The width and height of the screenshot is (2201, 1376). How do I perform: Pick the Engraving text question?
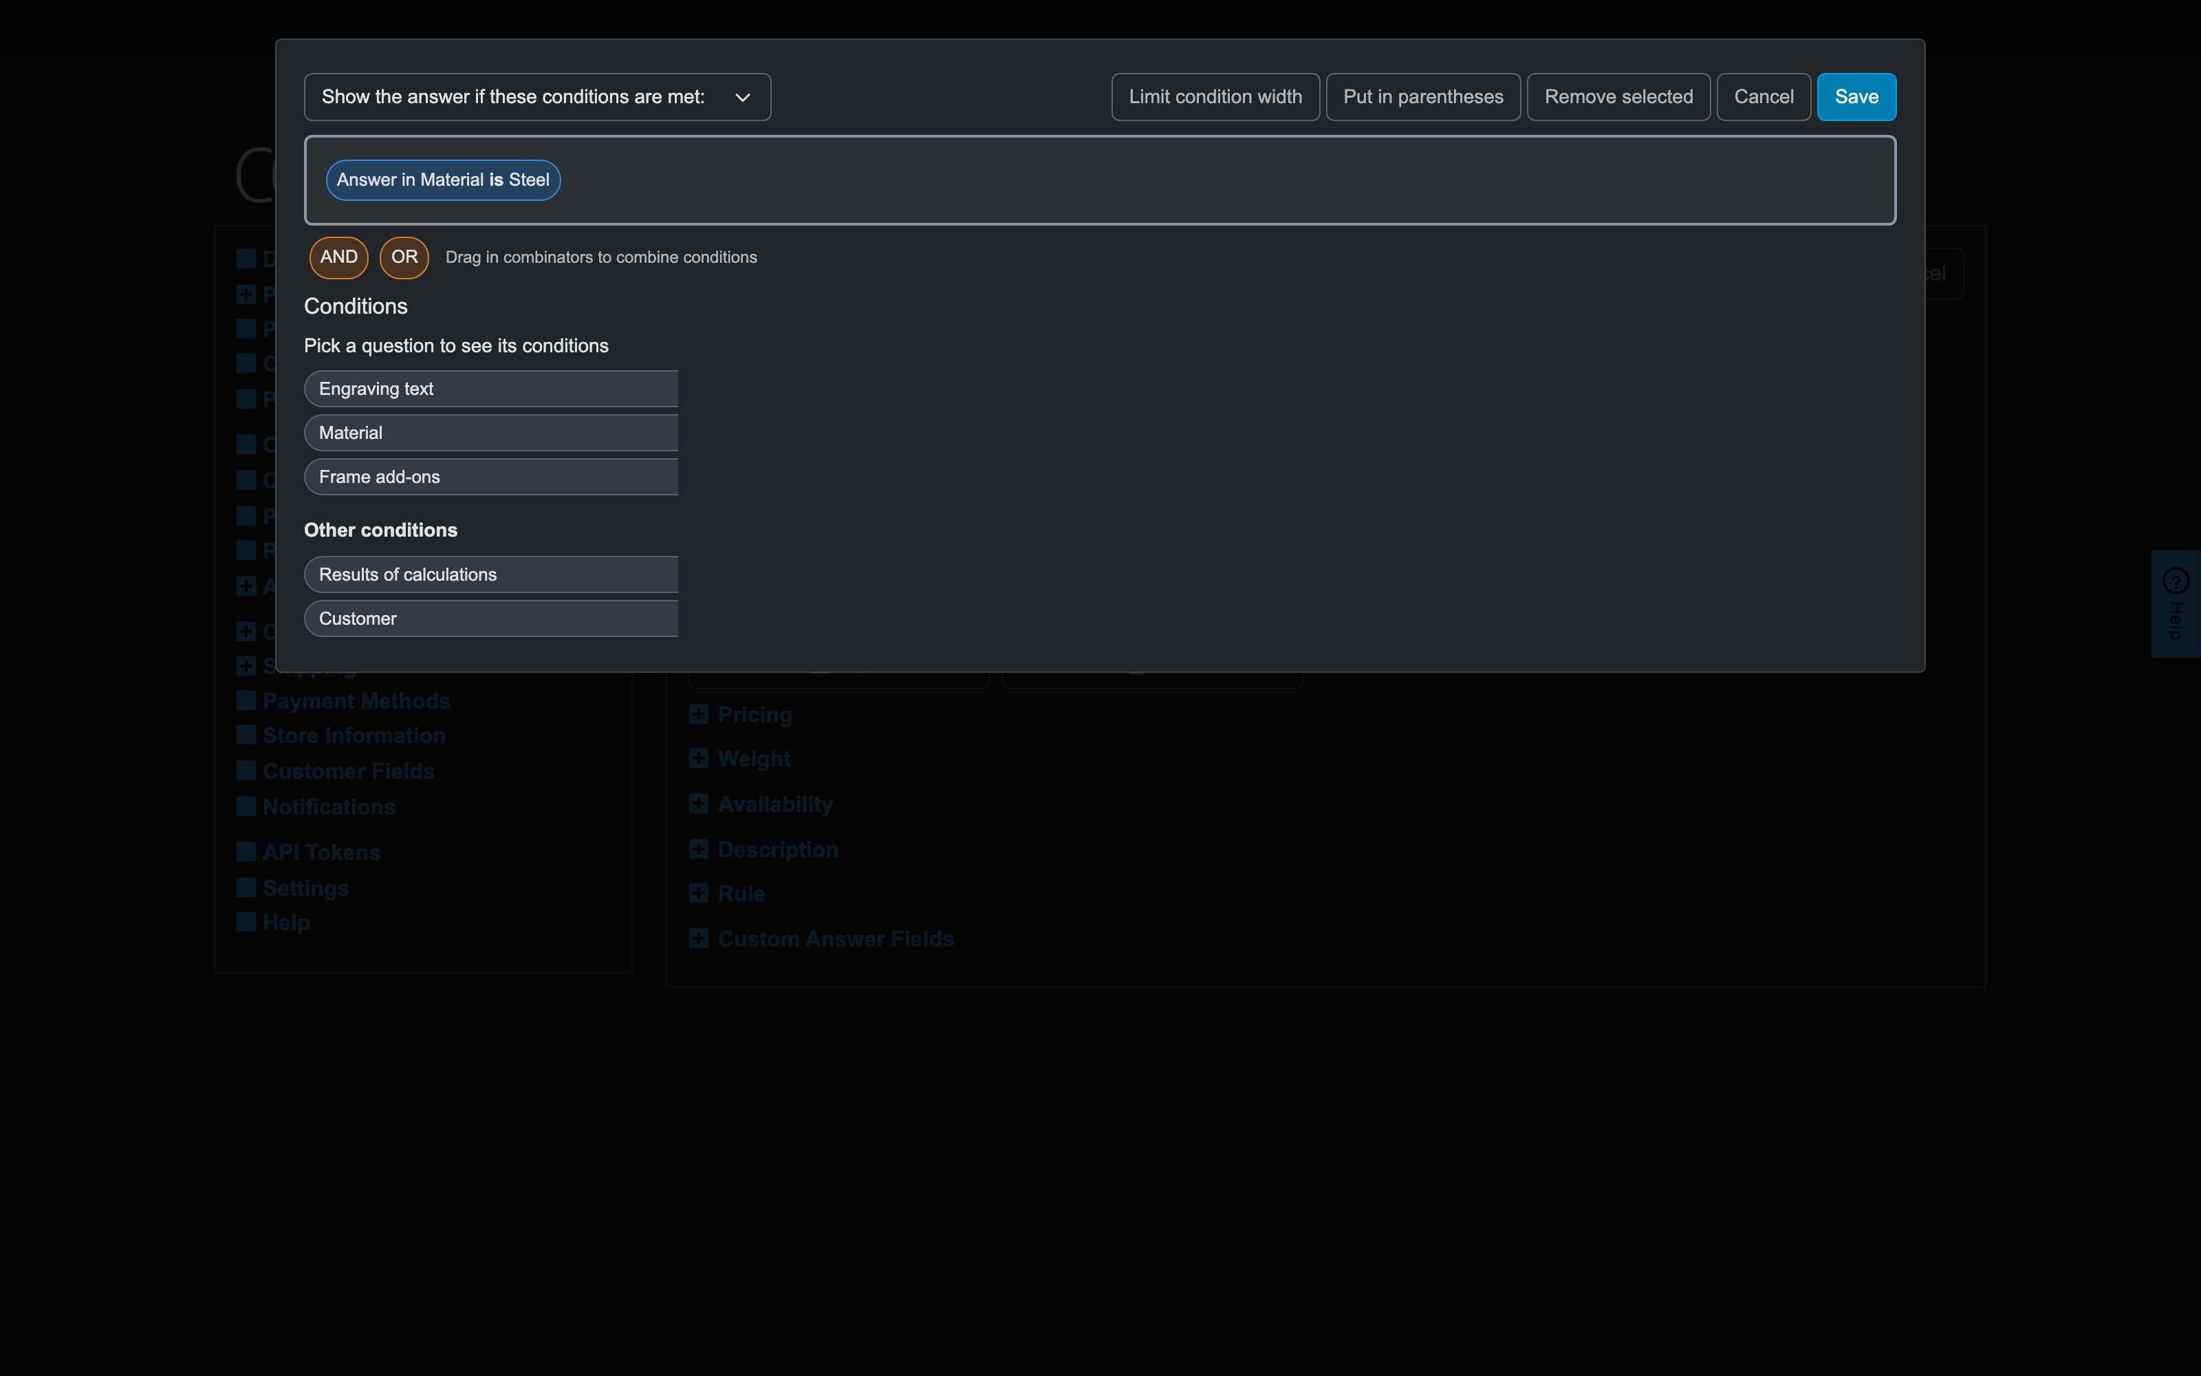(491, 389)
